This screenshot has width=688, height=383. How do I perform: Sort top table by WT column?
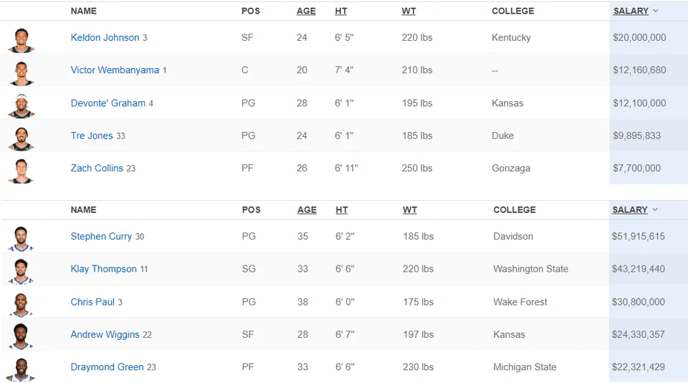click(x=408, y=11)
